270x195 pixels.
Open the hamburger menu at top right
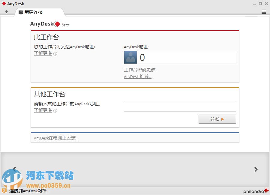pyautogui.click(x=263, y=12)
